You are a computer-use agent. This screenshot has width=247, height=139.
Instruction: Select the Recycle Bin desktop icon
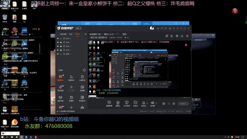pos(5,18)
